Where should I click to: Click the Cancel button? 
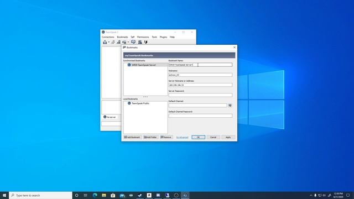213,137
